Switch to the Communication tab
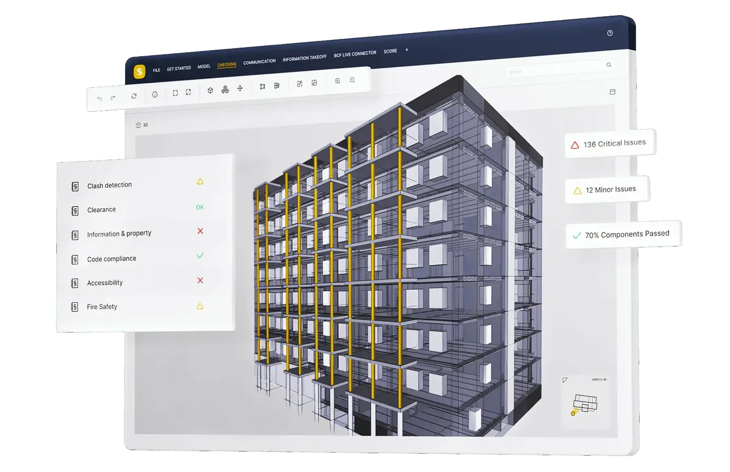730x472 pixels. (259, 62)
